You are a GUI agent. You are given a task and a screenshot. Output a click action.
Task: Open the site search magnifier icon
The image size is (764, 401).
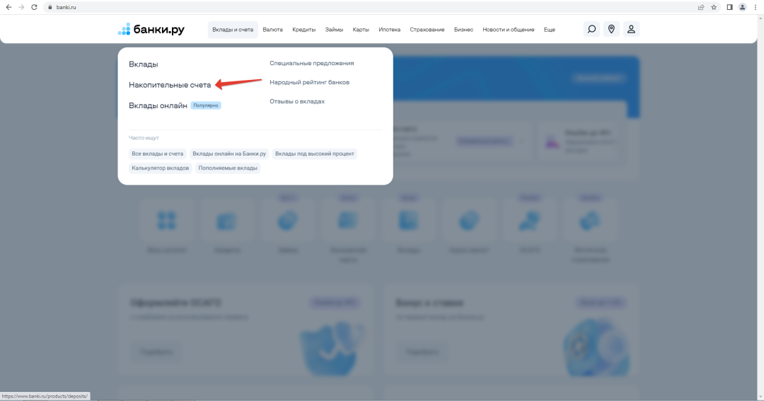591,29
